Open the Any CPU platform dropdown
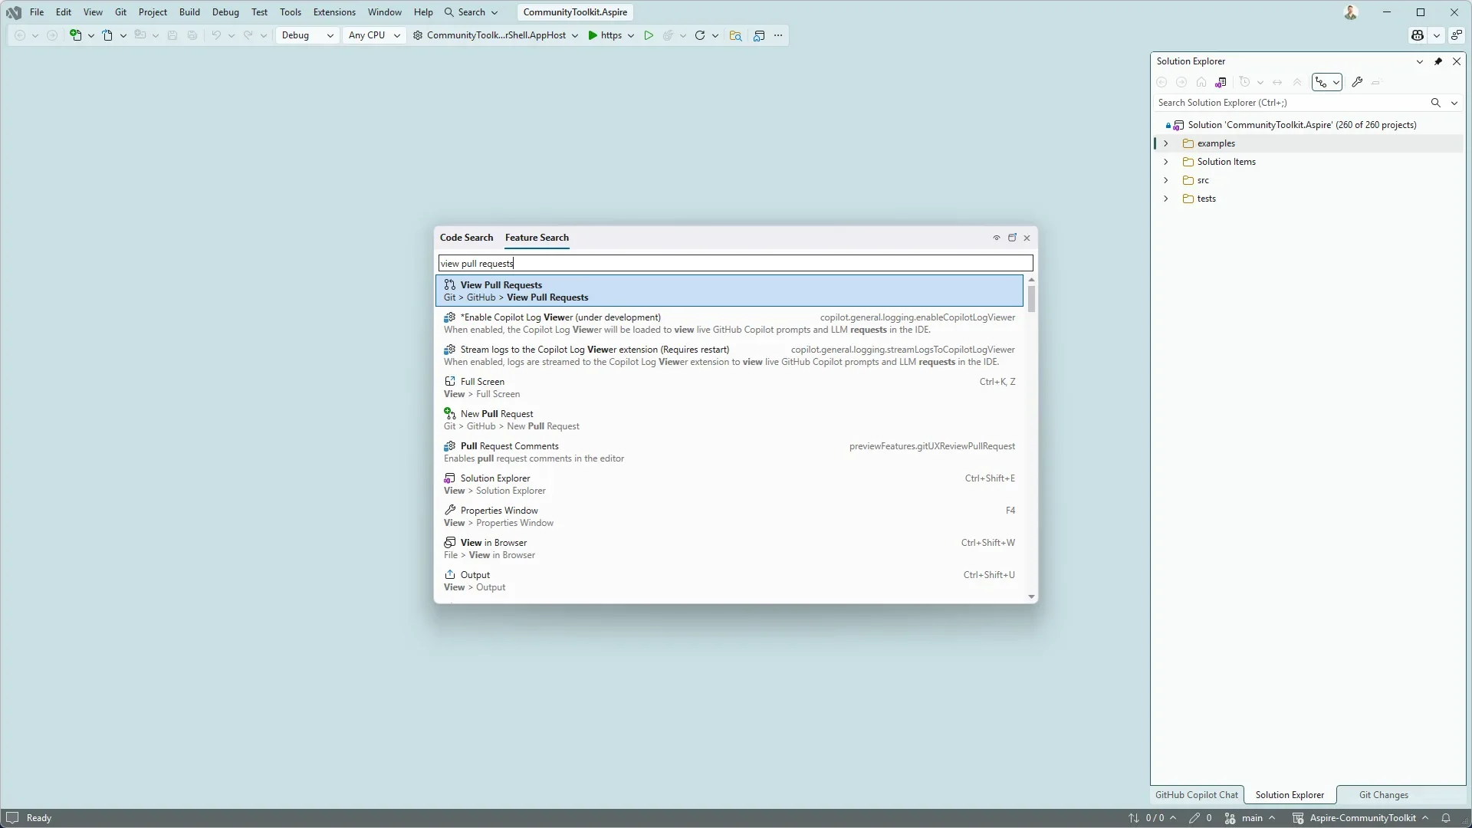Screen dimensions: 1472x828 374,35
